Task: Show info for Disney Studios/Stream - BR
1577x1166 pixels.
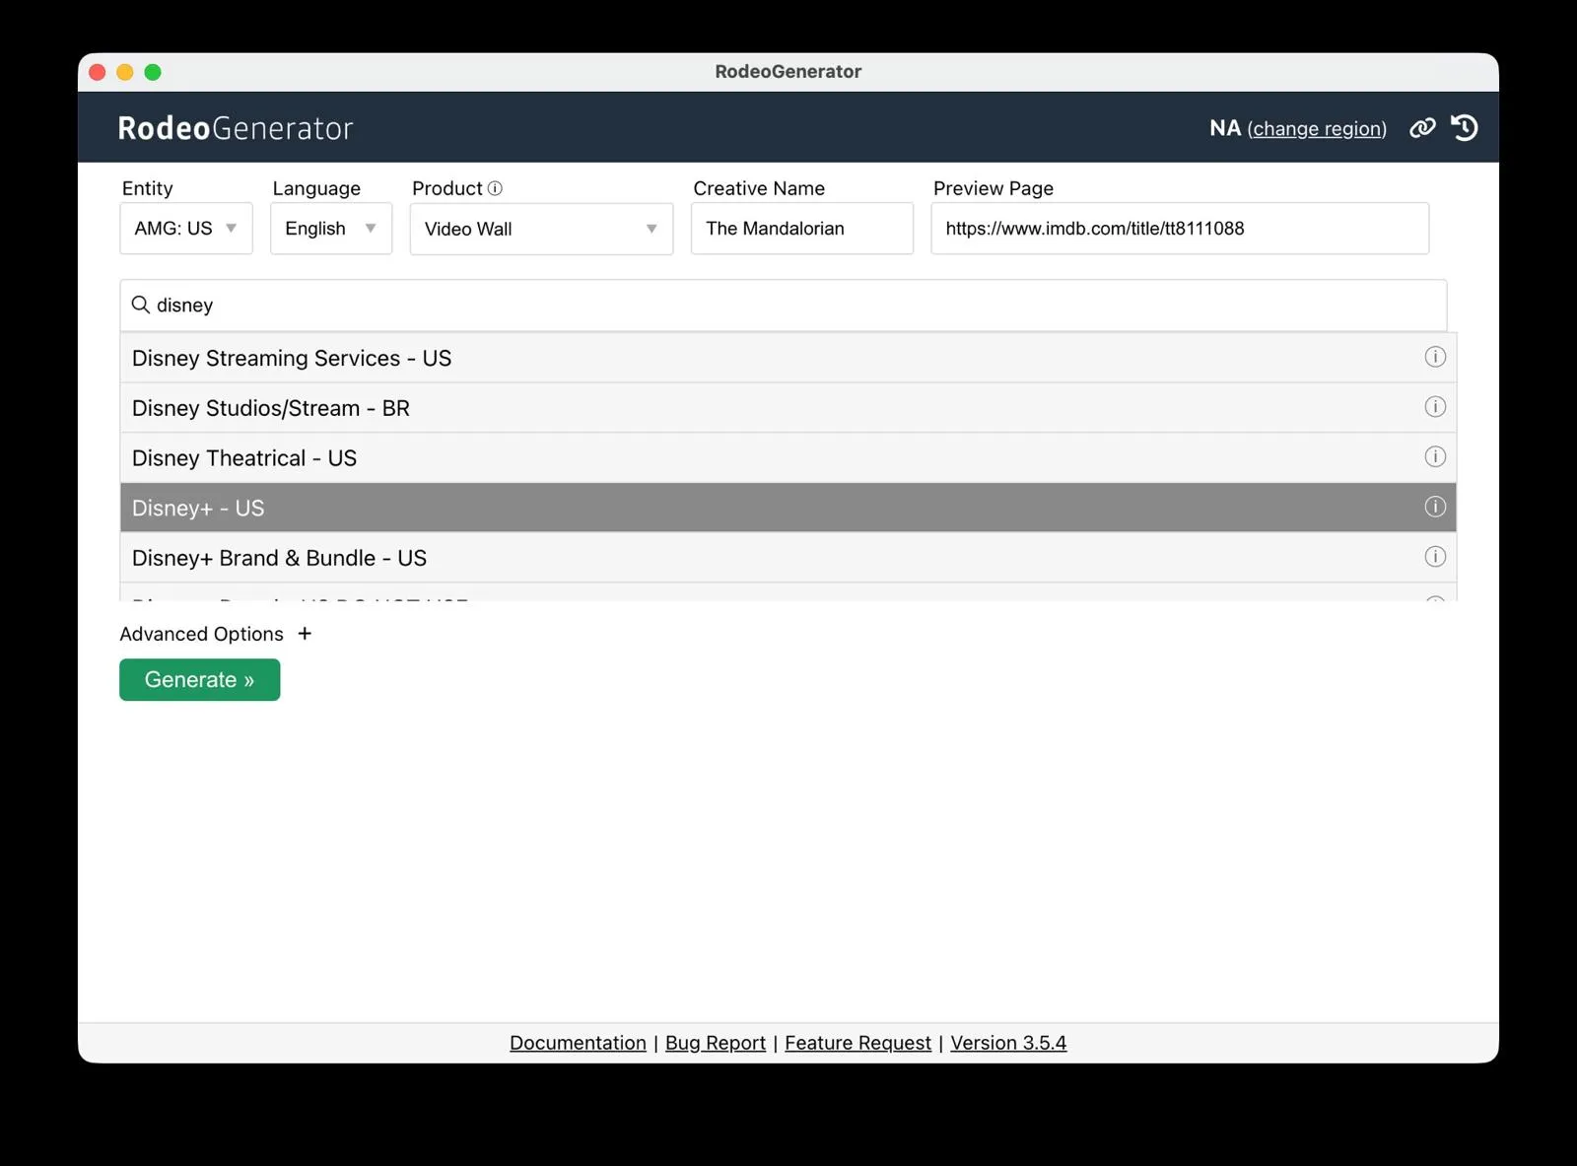Action: tap(1435, 407)
